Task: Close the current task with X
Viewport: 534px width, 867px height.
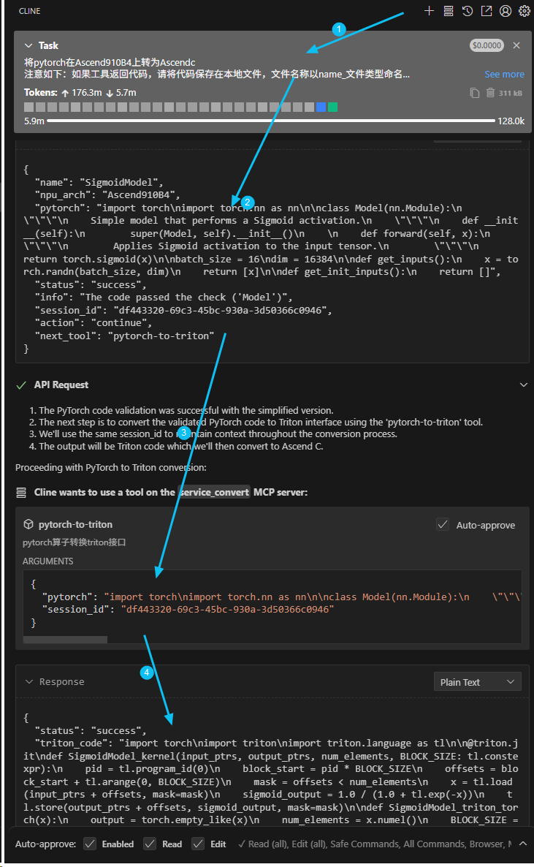Action: pos(516,45)
